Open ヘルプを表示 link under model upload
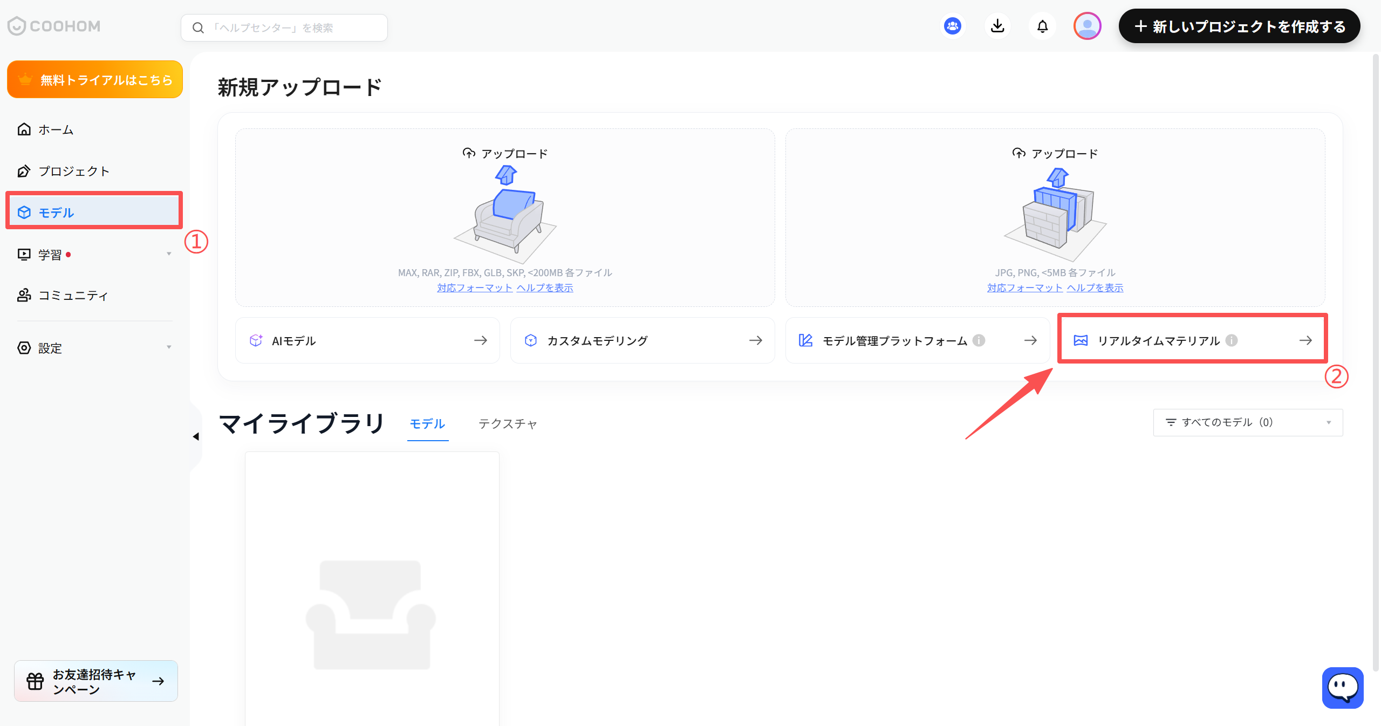 [x=545, y=288]
